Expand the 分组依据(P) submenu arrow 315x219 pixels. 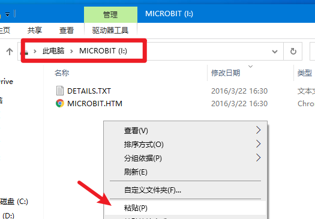259,158
